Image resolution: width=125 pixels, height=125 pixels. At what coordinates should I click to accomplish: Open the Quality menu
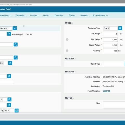(x=47, y=15)
